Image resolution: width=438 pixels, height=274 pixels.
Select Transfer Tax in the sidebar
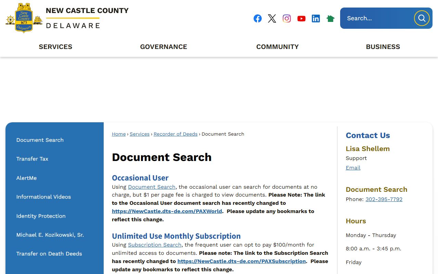point(32,159)
